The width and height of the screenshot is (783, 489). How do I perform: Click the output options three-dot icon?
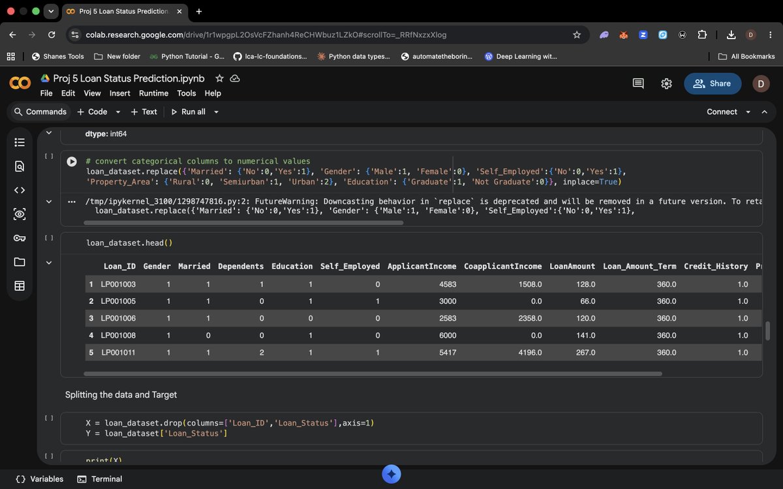point(72,201)
